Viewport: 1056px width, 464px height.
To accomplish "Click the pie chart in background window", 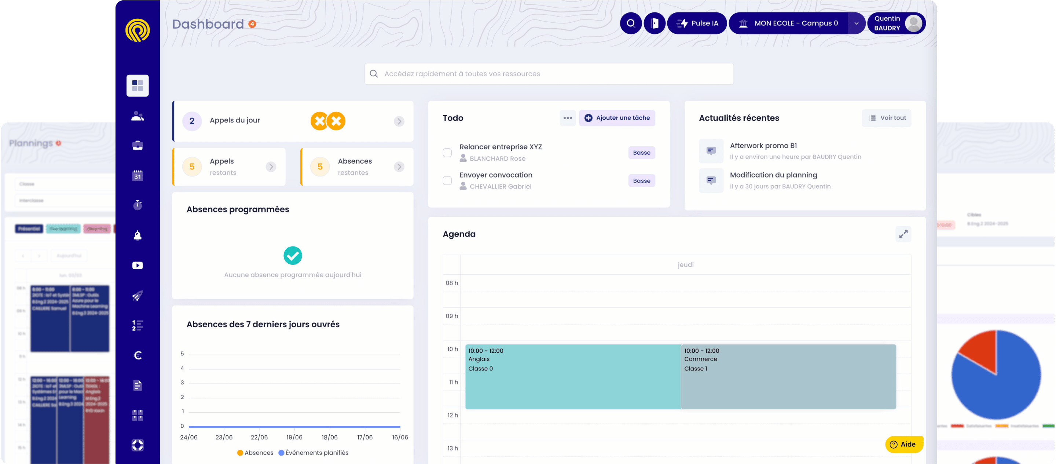I will (996, 375).
